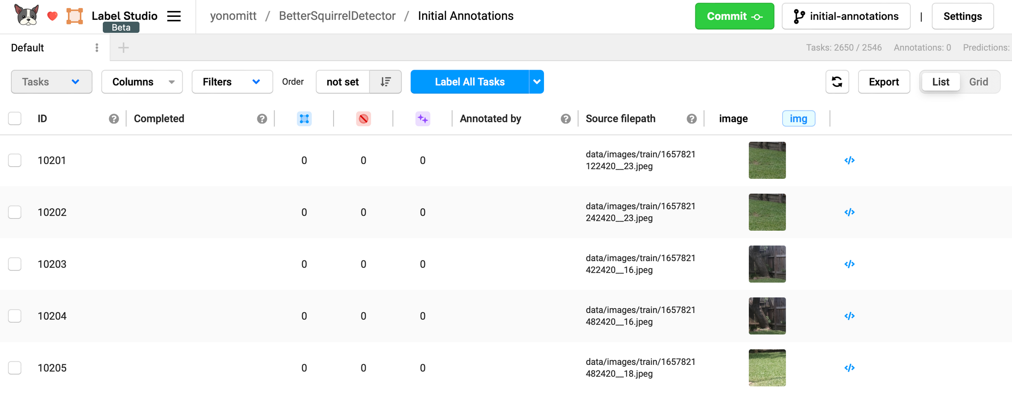
Task: Open the Label All Tasks chevron menu
Action: 536,81
